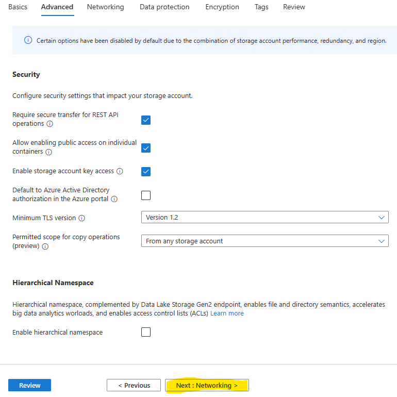The image size is (397, 397).
Task: Click the Minimum TLS version label
Action: pyautogui.click(x=44, y=218)
